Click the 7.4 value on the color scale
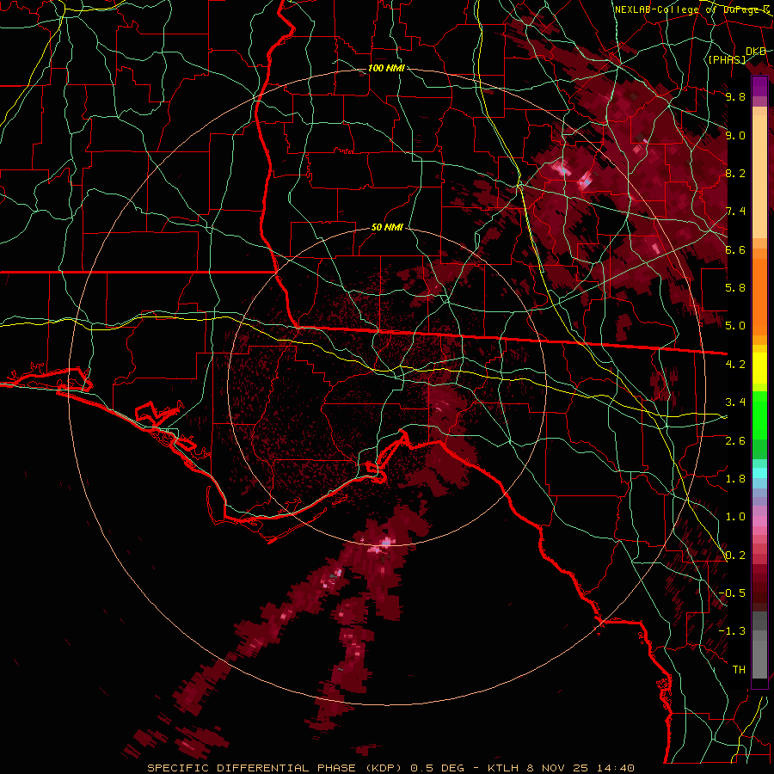The width and height of the screenshot is (774, 774). (735, 212)
